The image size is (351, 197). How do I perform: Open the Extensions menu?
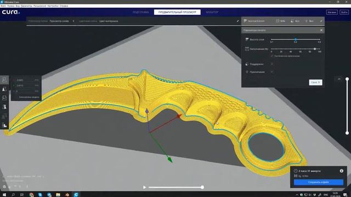click(x=40, y=6)
